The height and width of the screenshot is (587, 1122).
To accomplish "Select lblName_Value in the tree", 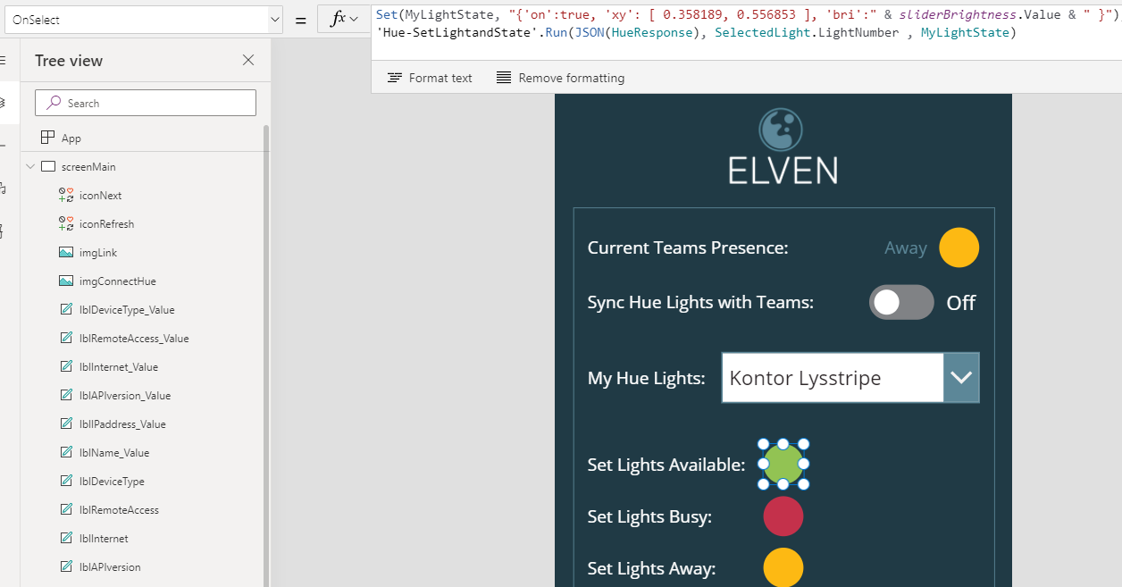I will tap(114, 453).
